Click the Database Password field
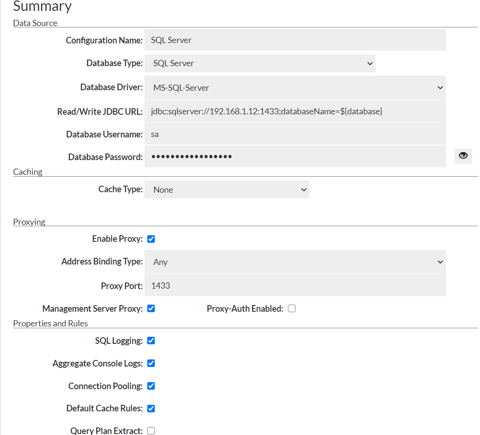Image resolution: width=480 pixels, height=435 pixels. coord(295,156)
